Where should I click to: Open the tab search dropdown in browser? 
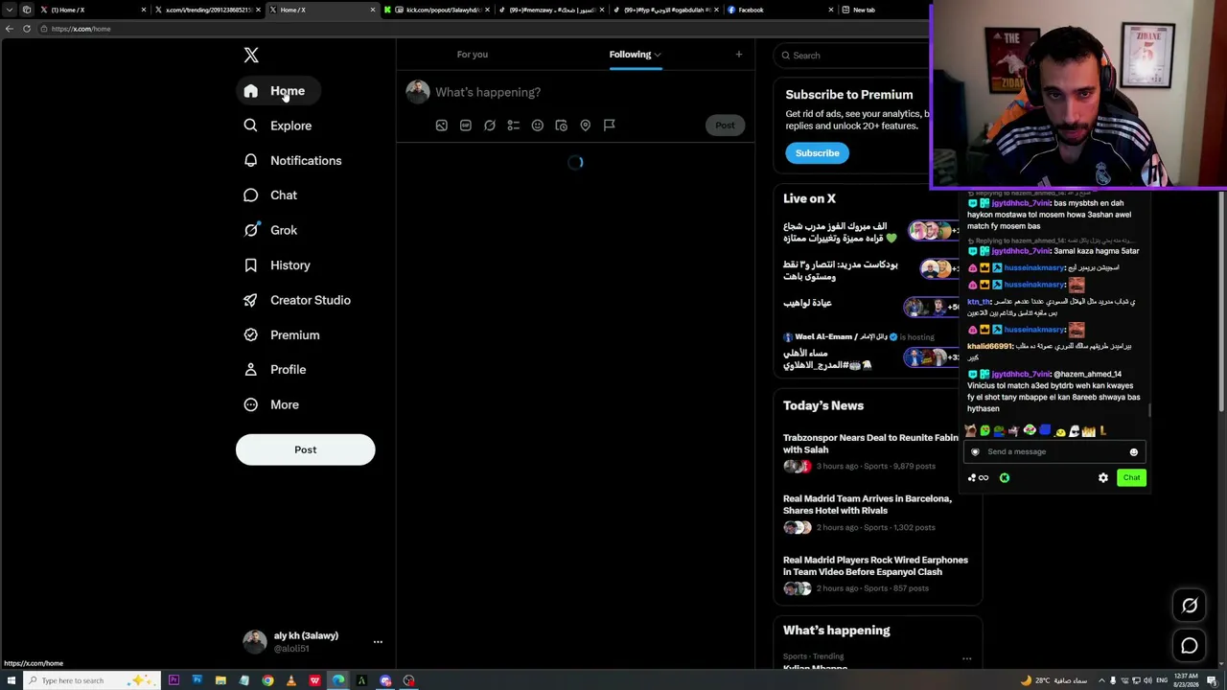click(x=9, y=10)
